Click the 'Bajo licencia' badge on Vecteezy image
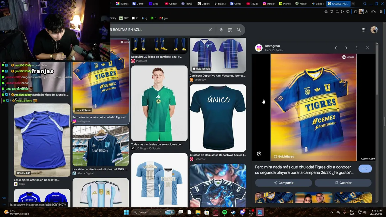Screen dimensions: 386x217 point(201,69)
